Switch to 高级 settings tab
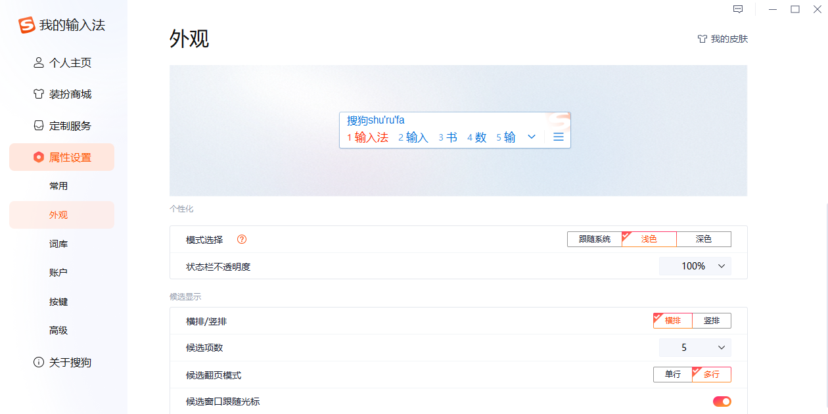The image size is (828, 414). (62, 331)
